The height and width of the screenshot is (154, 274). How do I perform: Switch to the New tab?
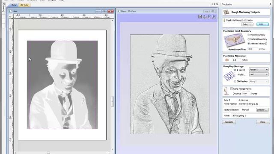[14, 5]
